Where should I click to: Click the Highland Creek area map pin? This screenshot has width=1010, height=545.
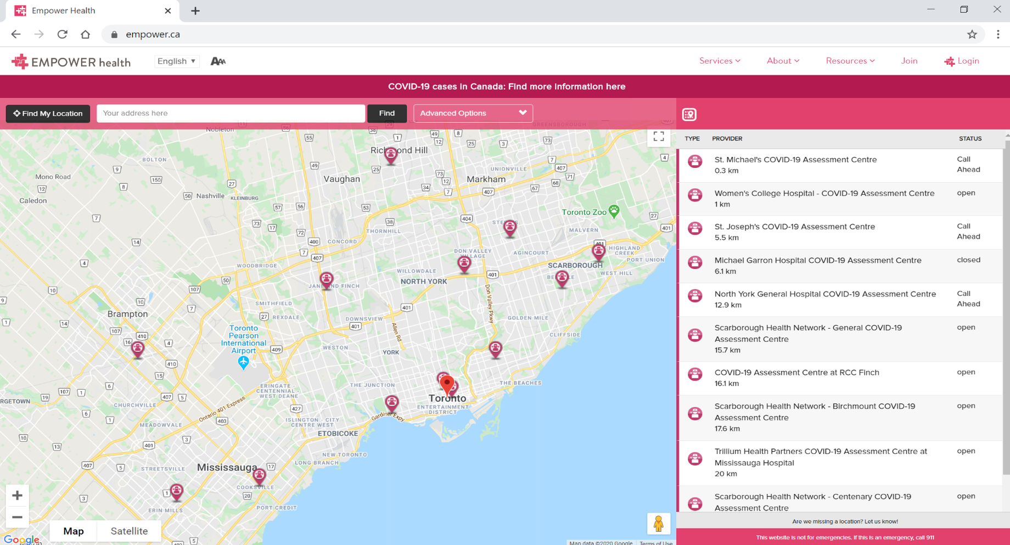click(598, 251)
